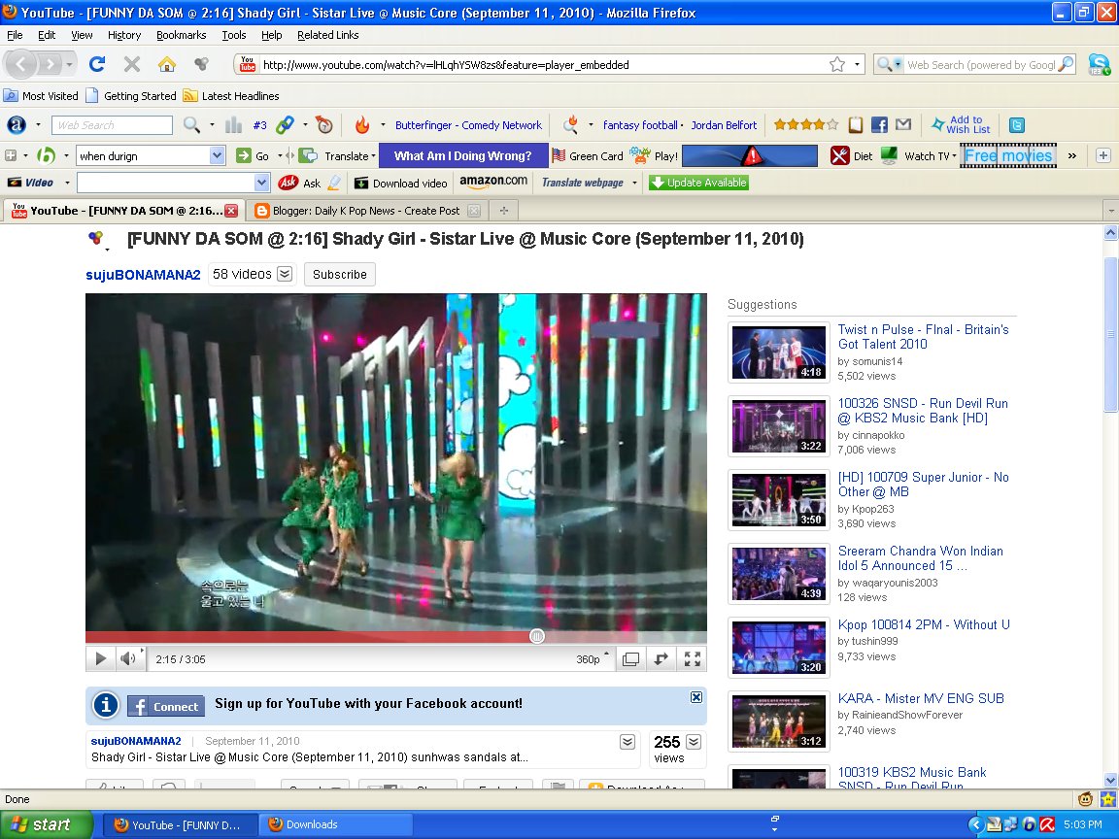Screen dimensions: 1119x839
Task: Expand the 255 views statistics arrow
Action: click(694, 741)
